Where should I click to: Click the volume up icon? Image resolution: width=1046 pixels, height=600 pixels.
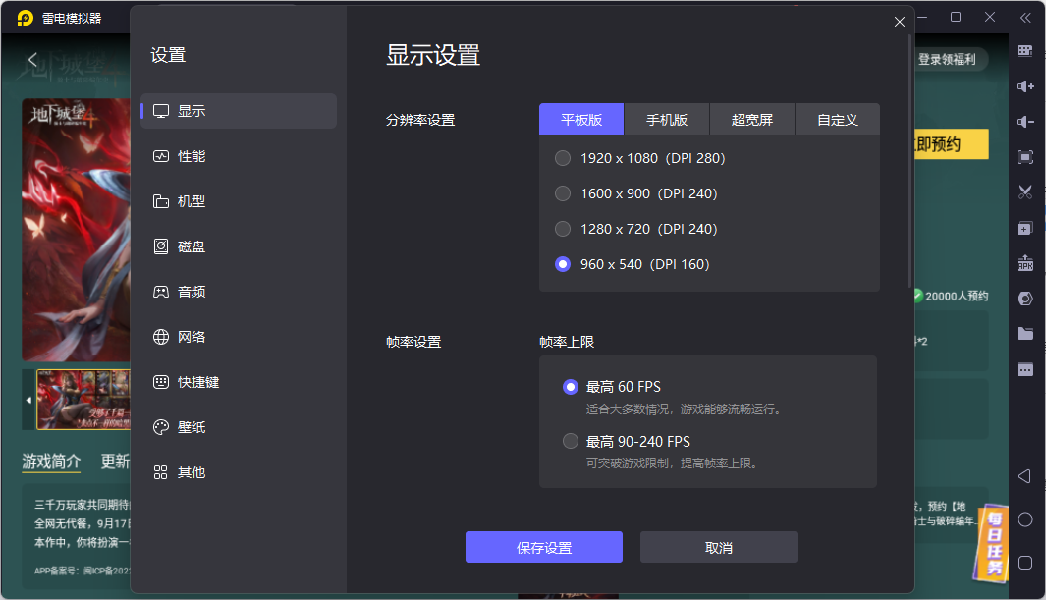pos(1025,85)
